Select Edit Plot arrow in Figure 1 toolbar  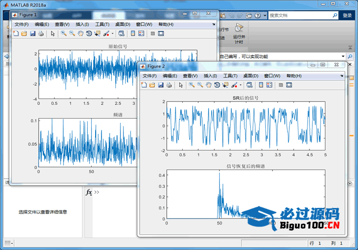tap(53, 33)
